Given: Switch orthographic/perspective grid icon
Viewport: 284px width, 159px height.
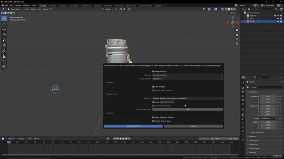Looking at the screenshot, I should (x=237, y=44).
